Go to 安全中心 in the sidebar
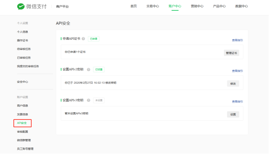The image size is (269, 154). coord(22,82)
